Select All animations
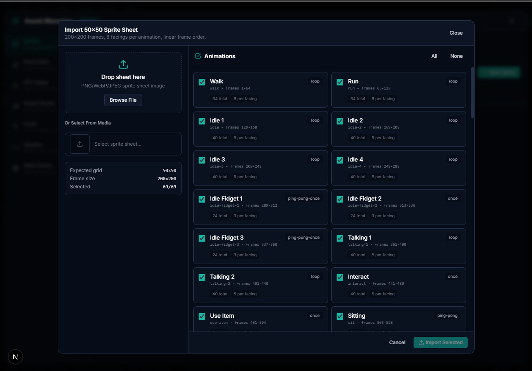 point(434,56)
